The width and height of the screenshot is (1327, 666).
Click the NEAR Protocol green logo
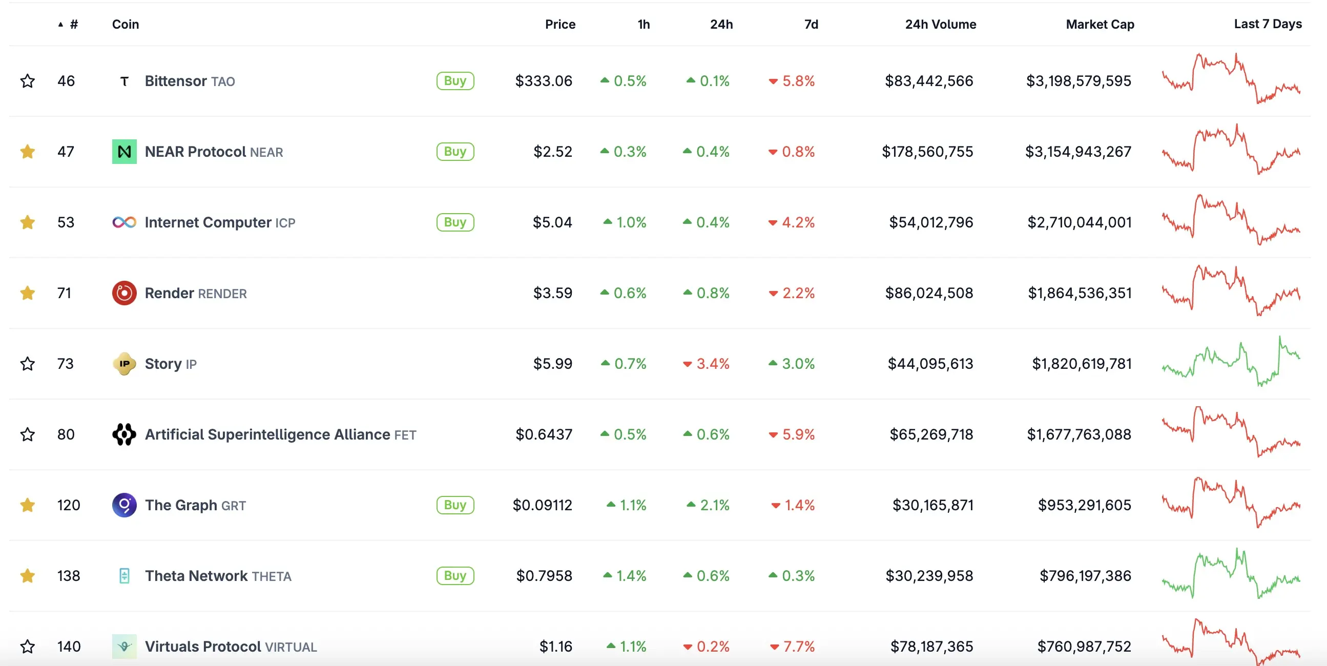tap(124, 152)
